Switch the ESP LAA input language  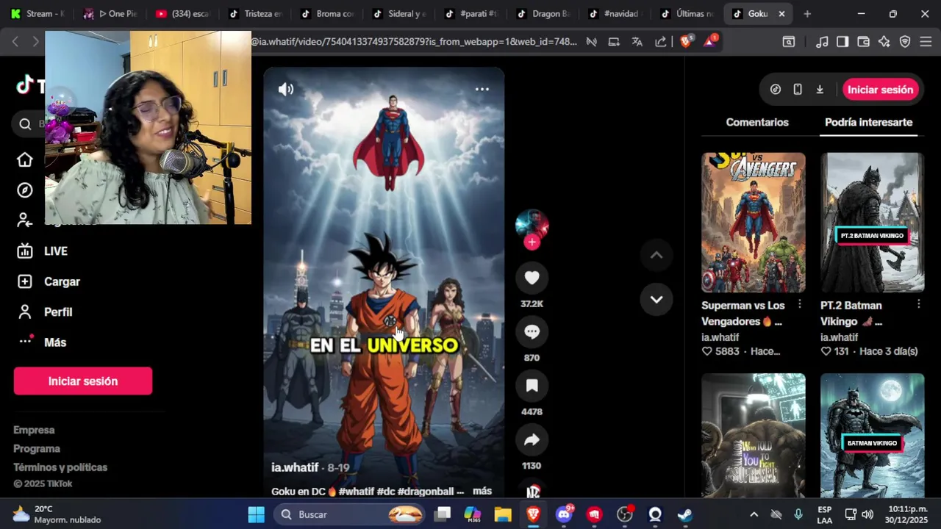point(825,514)
